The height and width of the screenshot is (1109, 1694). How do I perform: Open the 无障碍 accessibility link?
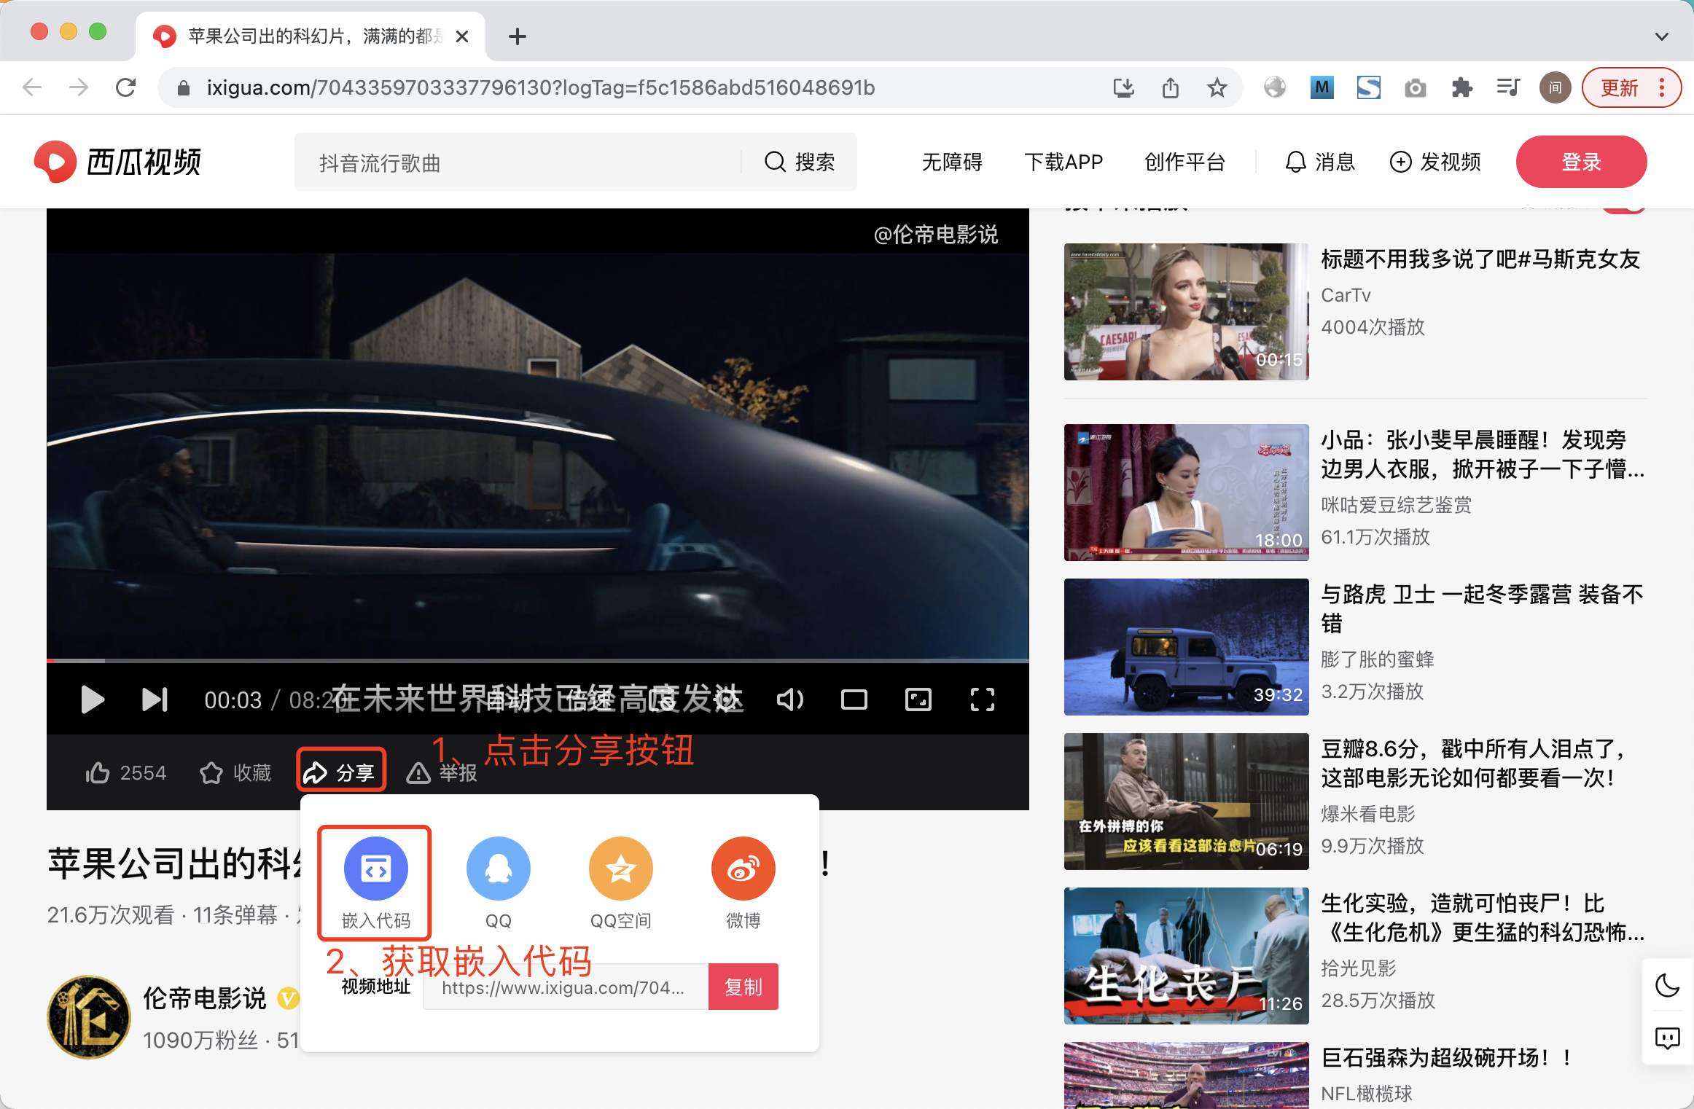click(952, 162)
